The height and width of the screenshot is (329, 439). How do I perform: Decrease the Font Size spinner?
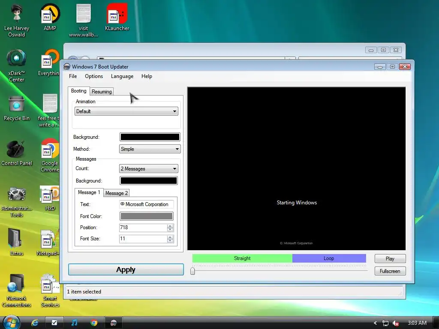coord(170,241)
